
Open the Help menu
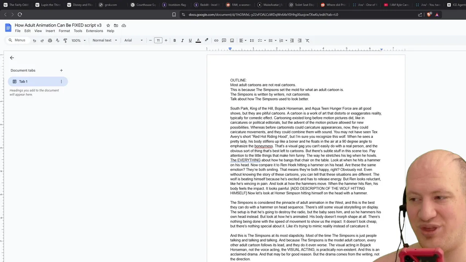point(110,31)
